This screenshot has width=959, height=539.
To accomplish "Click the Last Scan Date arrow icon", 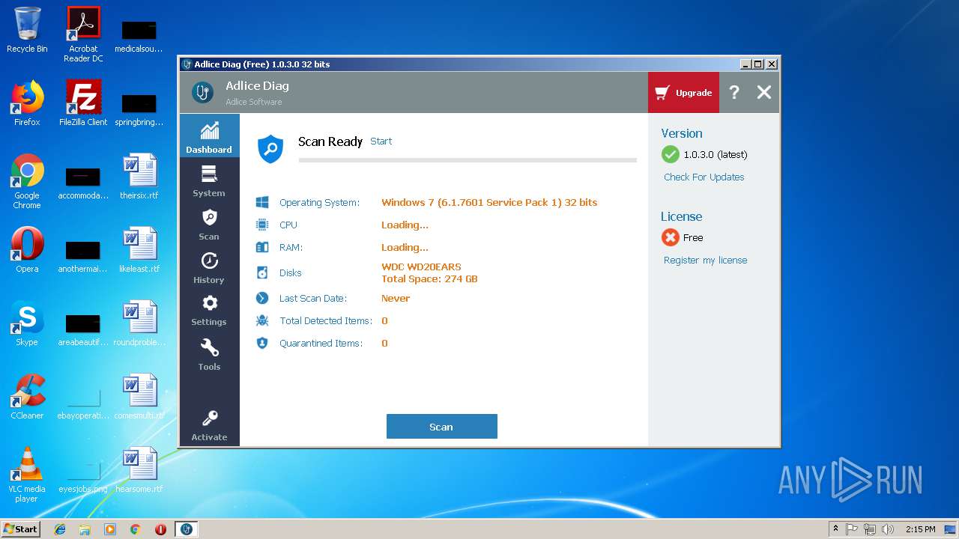I will click(x=262, y=298).
